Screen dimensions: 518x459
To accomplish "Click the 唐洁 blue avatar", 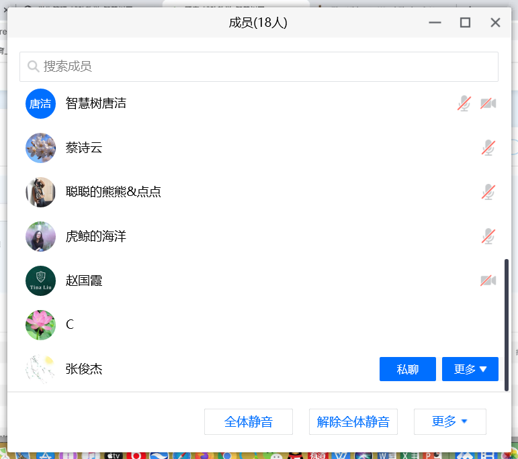I will [x=40, y=103].
